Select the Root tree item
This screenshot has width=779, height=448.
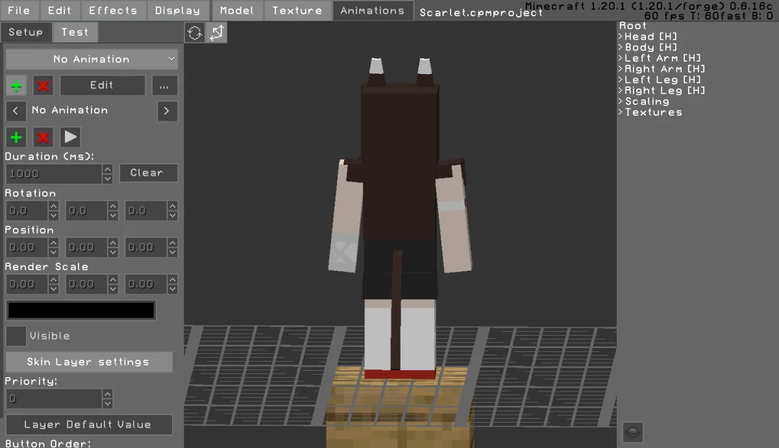click(634, 26)
